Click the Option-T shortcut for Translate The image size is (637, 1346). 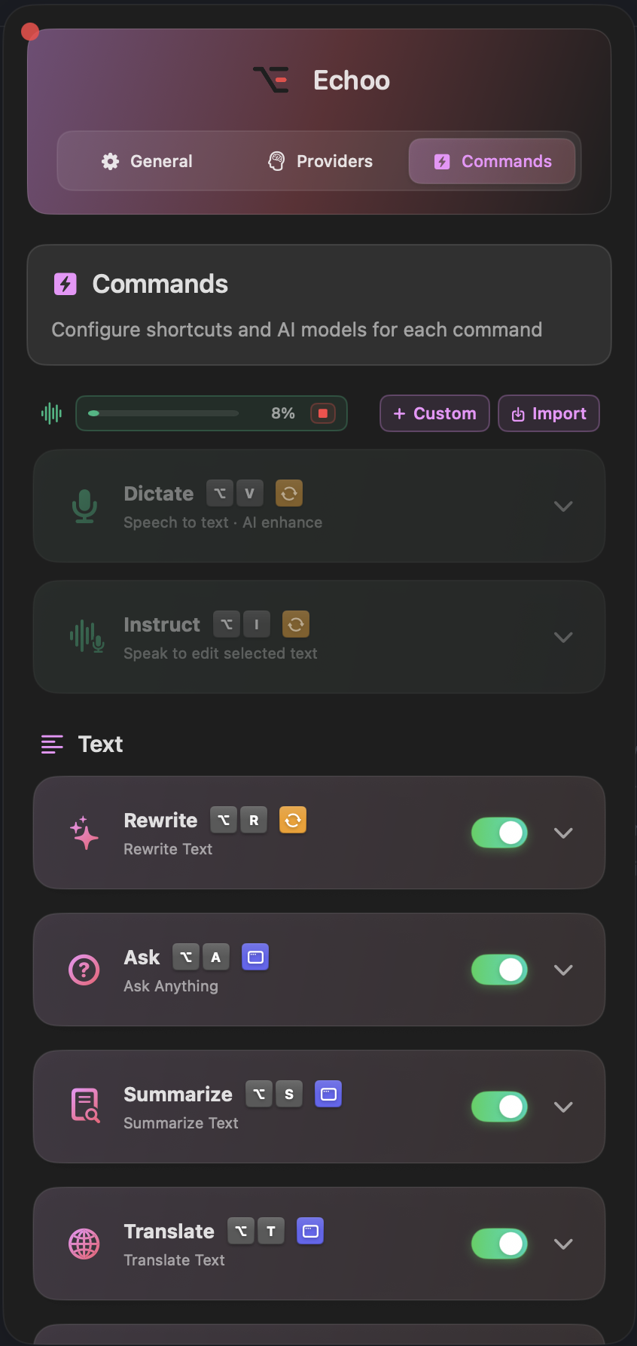click(x=256, y=1232)
